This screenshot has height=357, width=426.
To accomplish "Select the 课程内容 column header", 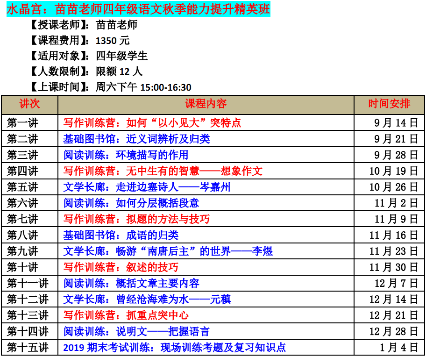I will [x=206, y=104].
